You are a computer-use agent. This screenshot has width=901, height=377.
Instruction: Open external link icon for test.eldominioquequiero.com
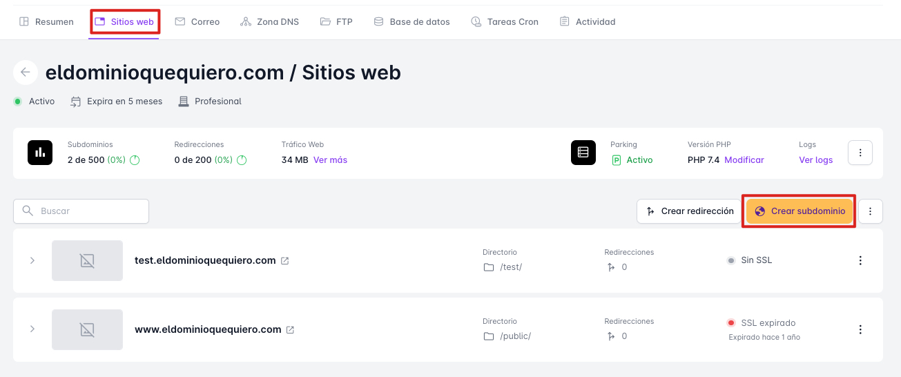point(285,260)
